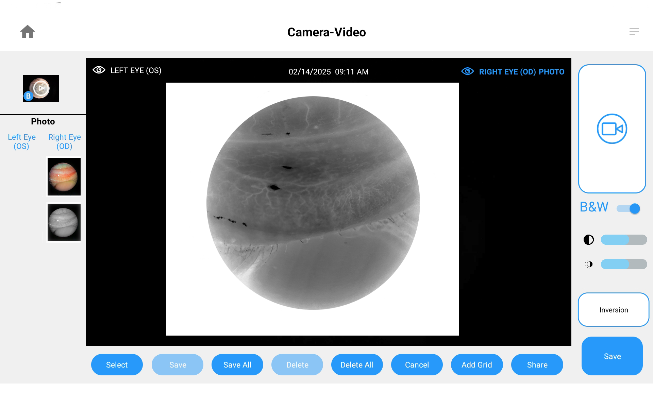The image size is (653, 408).
Task: Open the grayscale retina photo thumbnail
Action: click(64, 222)
